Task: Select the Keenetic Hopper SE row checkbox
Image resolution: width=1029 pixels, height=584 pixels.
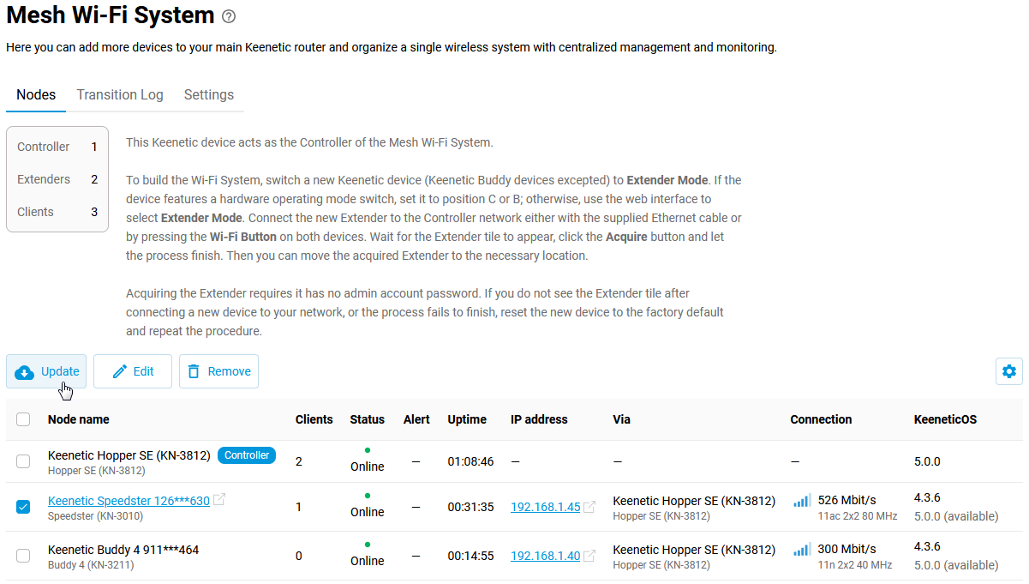Action: (23, 461)
